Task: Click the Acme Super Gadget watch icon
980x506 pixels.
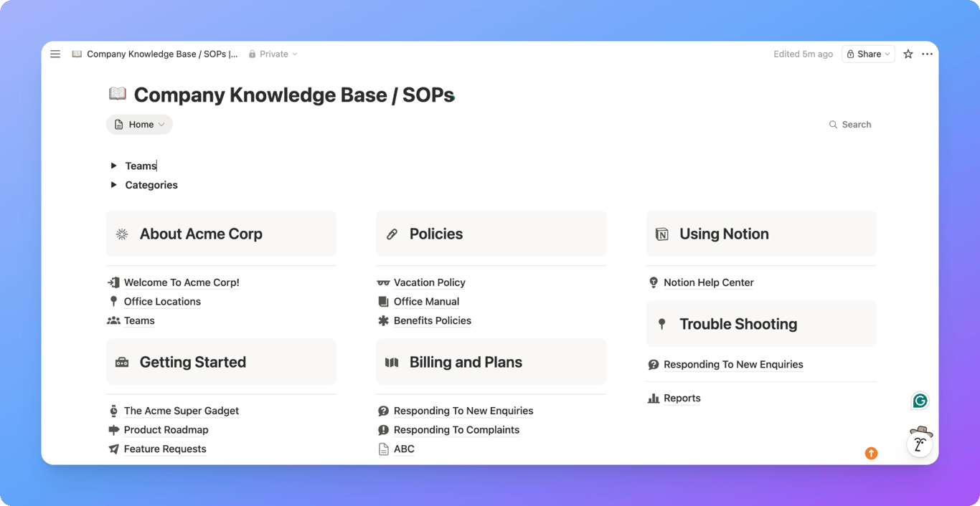Action: (113, 411)
